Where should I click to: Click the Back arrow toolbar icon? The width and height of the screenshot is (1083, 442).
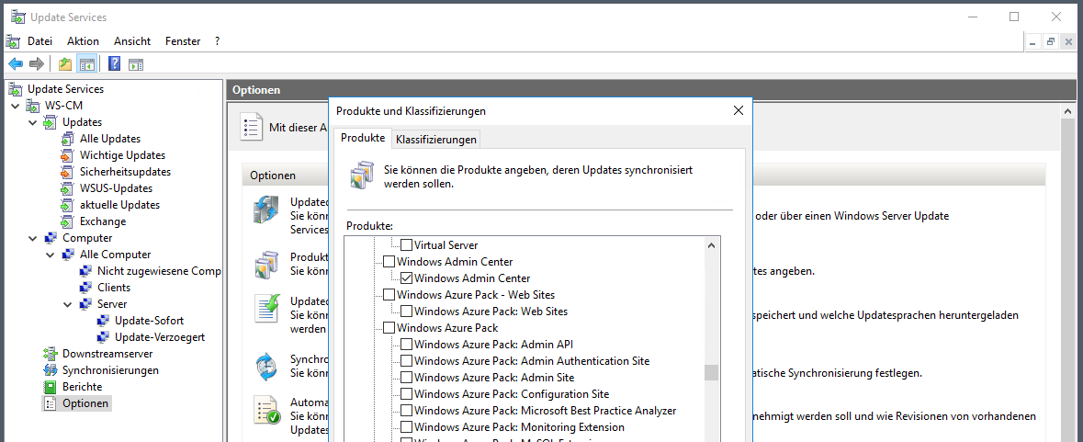coord(16,64)
